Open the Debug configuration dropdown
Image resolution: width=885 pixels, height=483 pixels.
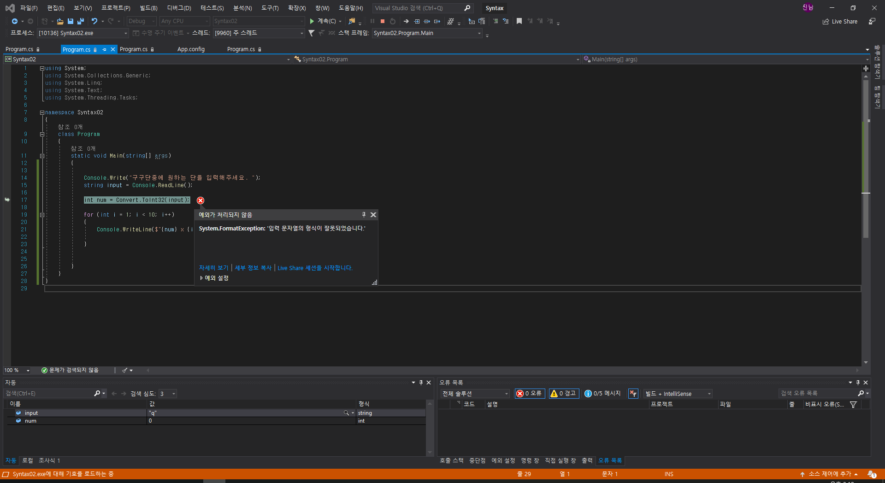[142, 21]
